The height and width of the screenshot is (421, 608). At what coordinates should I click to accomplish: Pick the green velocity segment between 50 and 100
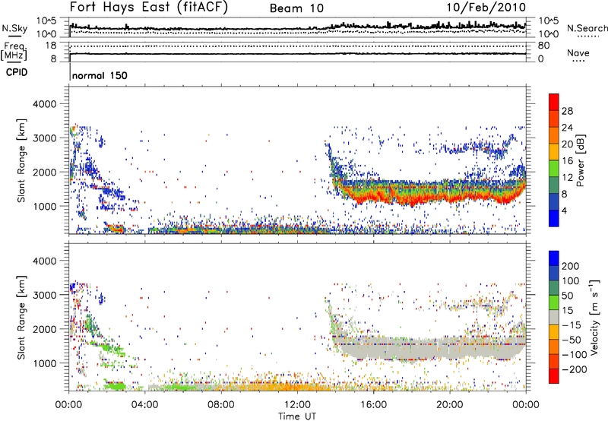(554, 288)
